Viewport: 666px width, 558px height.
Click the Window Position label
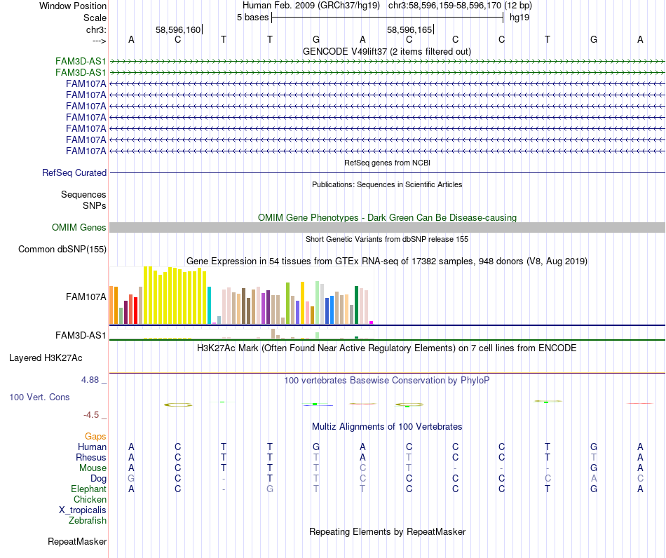73,6
